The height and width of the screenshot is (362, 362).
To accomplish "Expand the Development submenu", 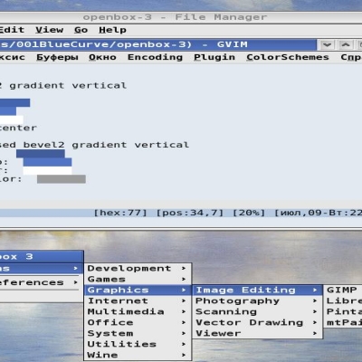I will coord(138,268).
